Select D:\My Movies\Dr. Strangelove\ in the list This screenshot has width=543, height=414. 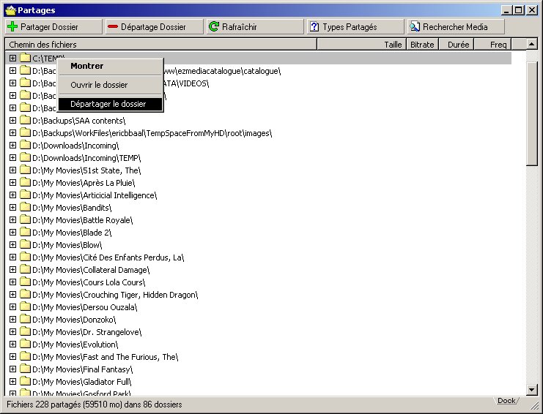pyautogui.click(x=87, y=332)
